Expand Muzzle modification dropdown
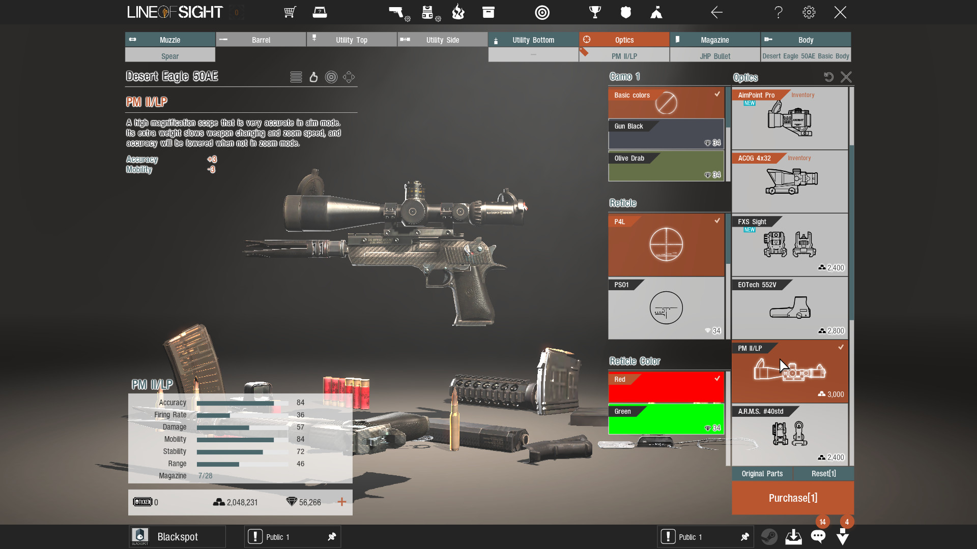Screen dimensions: 977x549 coord(169,56)
